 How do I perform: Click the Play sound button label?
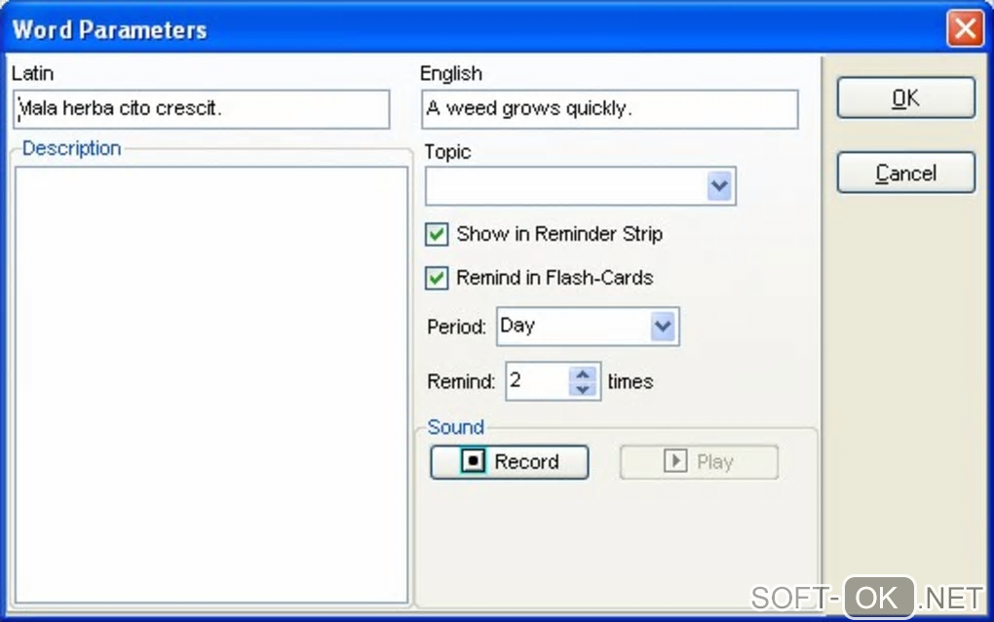click(714, 462)
